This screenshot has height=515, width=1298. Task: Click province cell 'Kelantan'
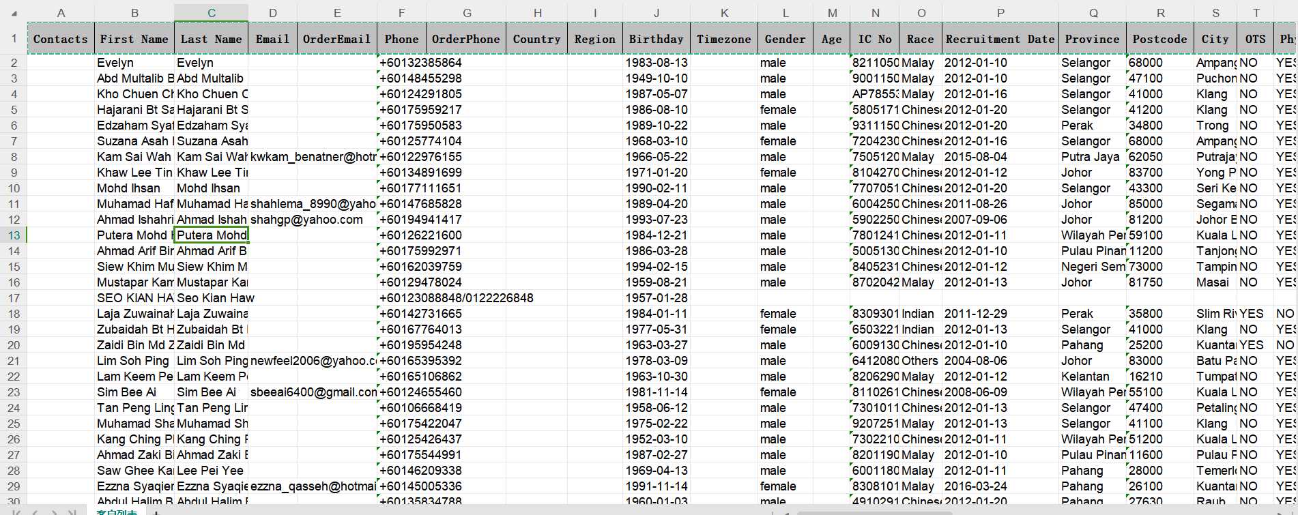1093,377
